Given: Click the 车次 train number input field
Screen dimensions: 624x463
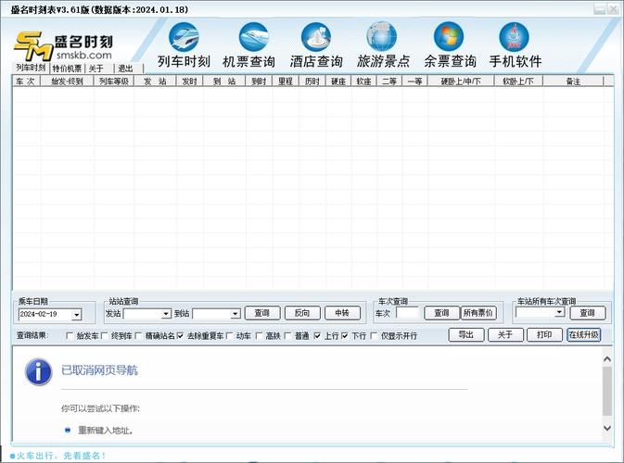Looking at the screenshot, I should [407, 314].
